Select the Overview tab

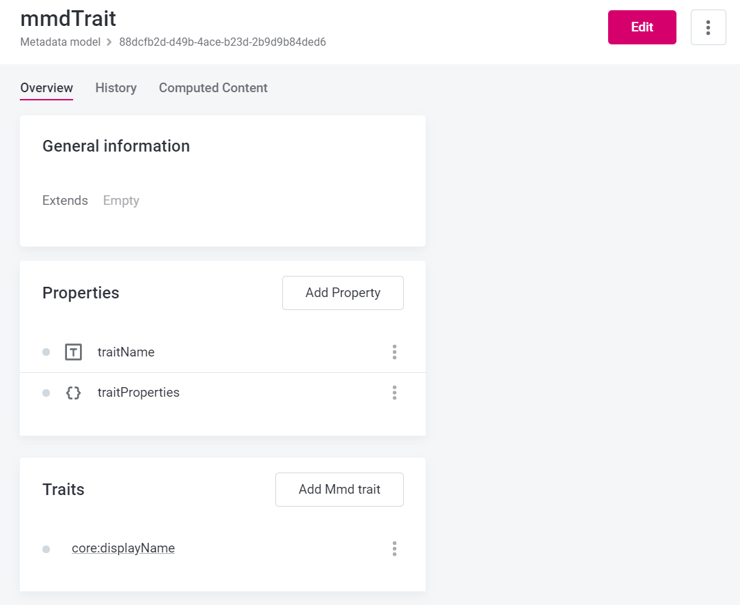coord(46,88)
